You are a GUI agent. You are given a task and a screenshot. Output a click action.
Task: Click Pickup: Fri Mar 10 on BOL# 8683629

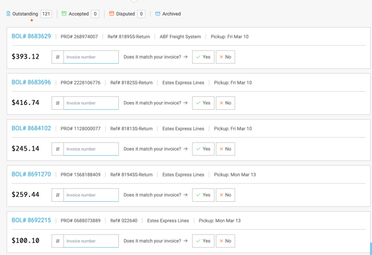(x=230, y=36)
